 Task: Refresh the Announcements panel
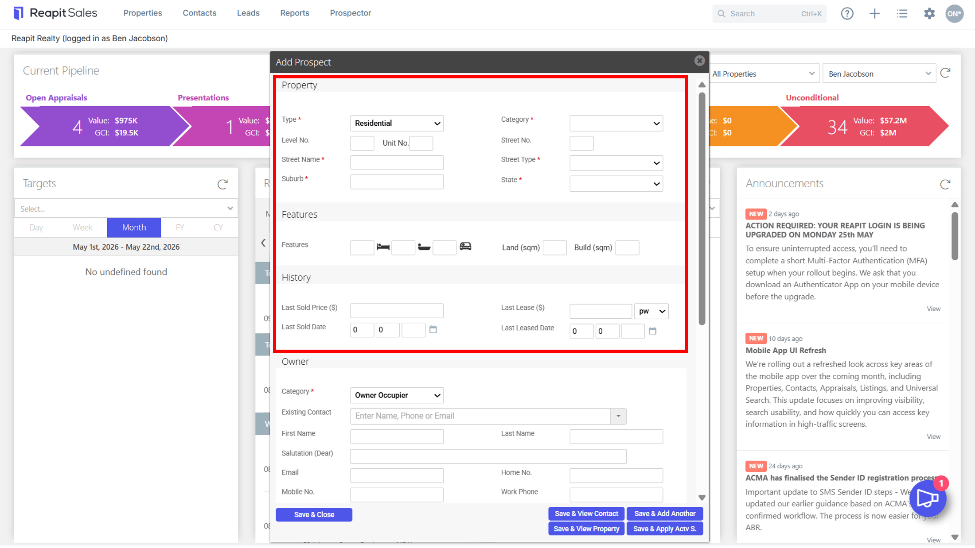point(945,184)
